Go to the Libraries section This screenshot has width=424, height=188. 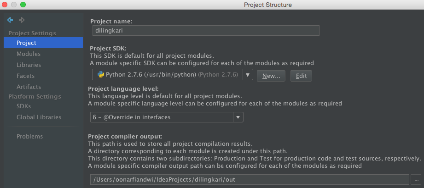[x=29, y=65]
